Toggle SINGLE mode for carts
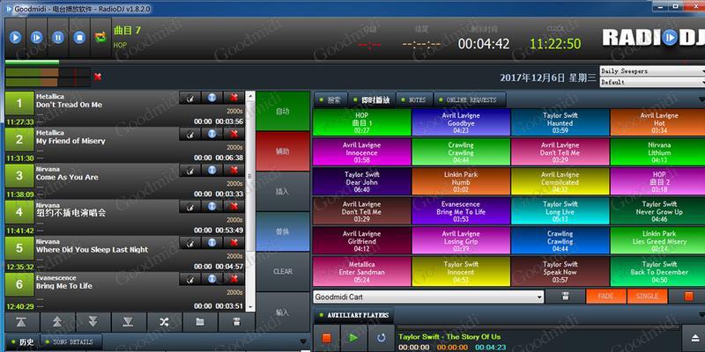This screenshot has width=705, height=352. (647, 297)
